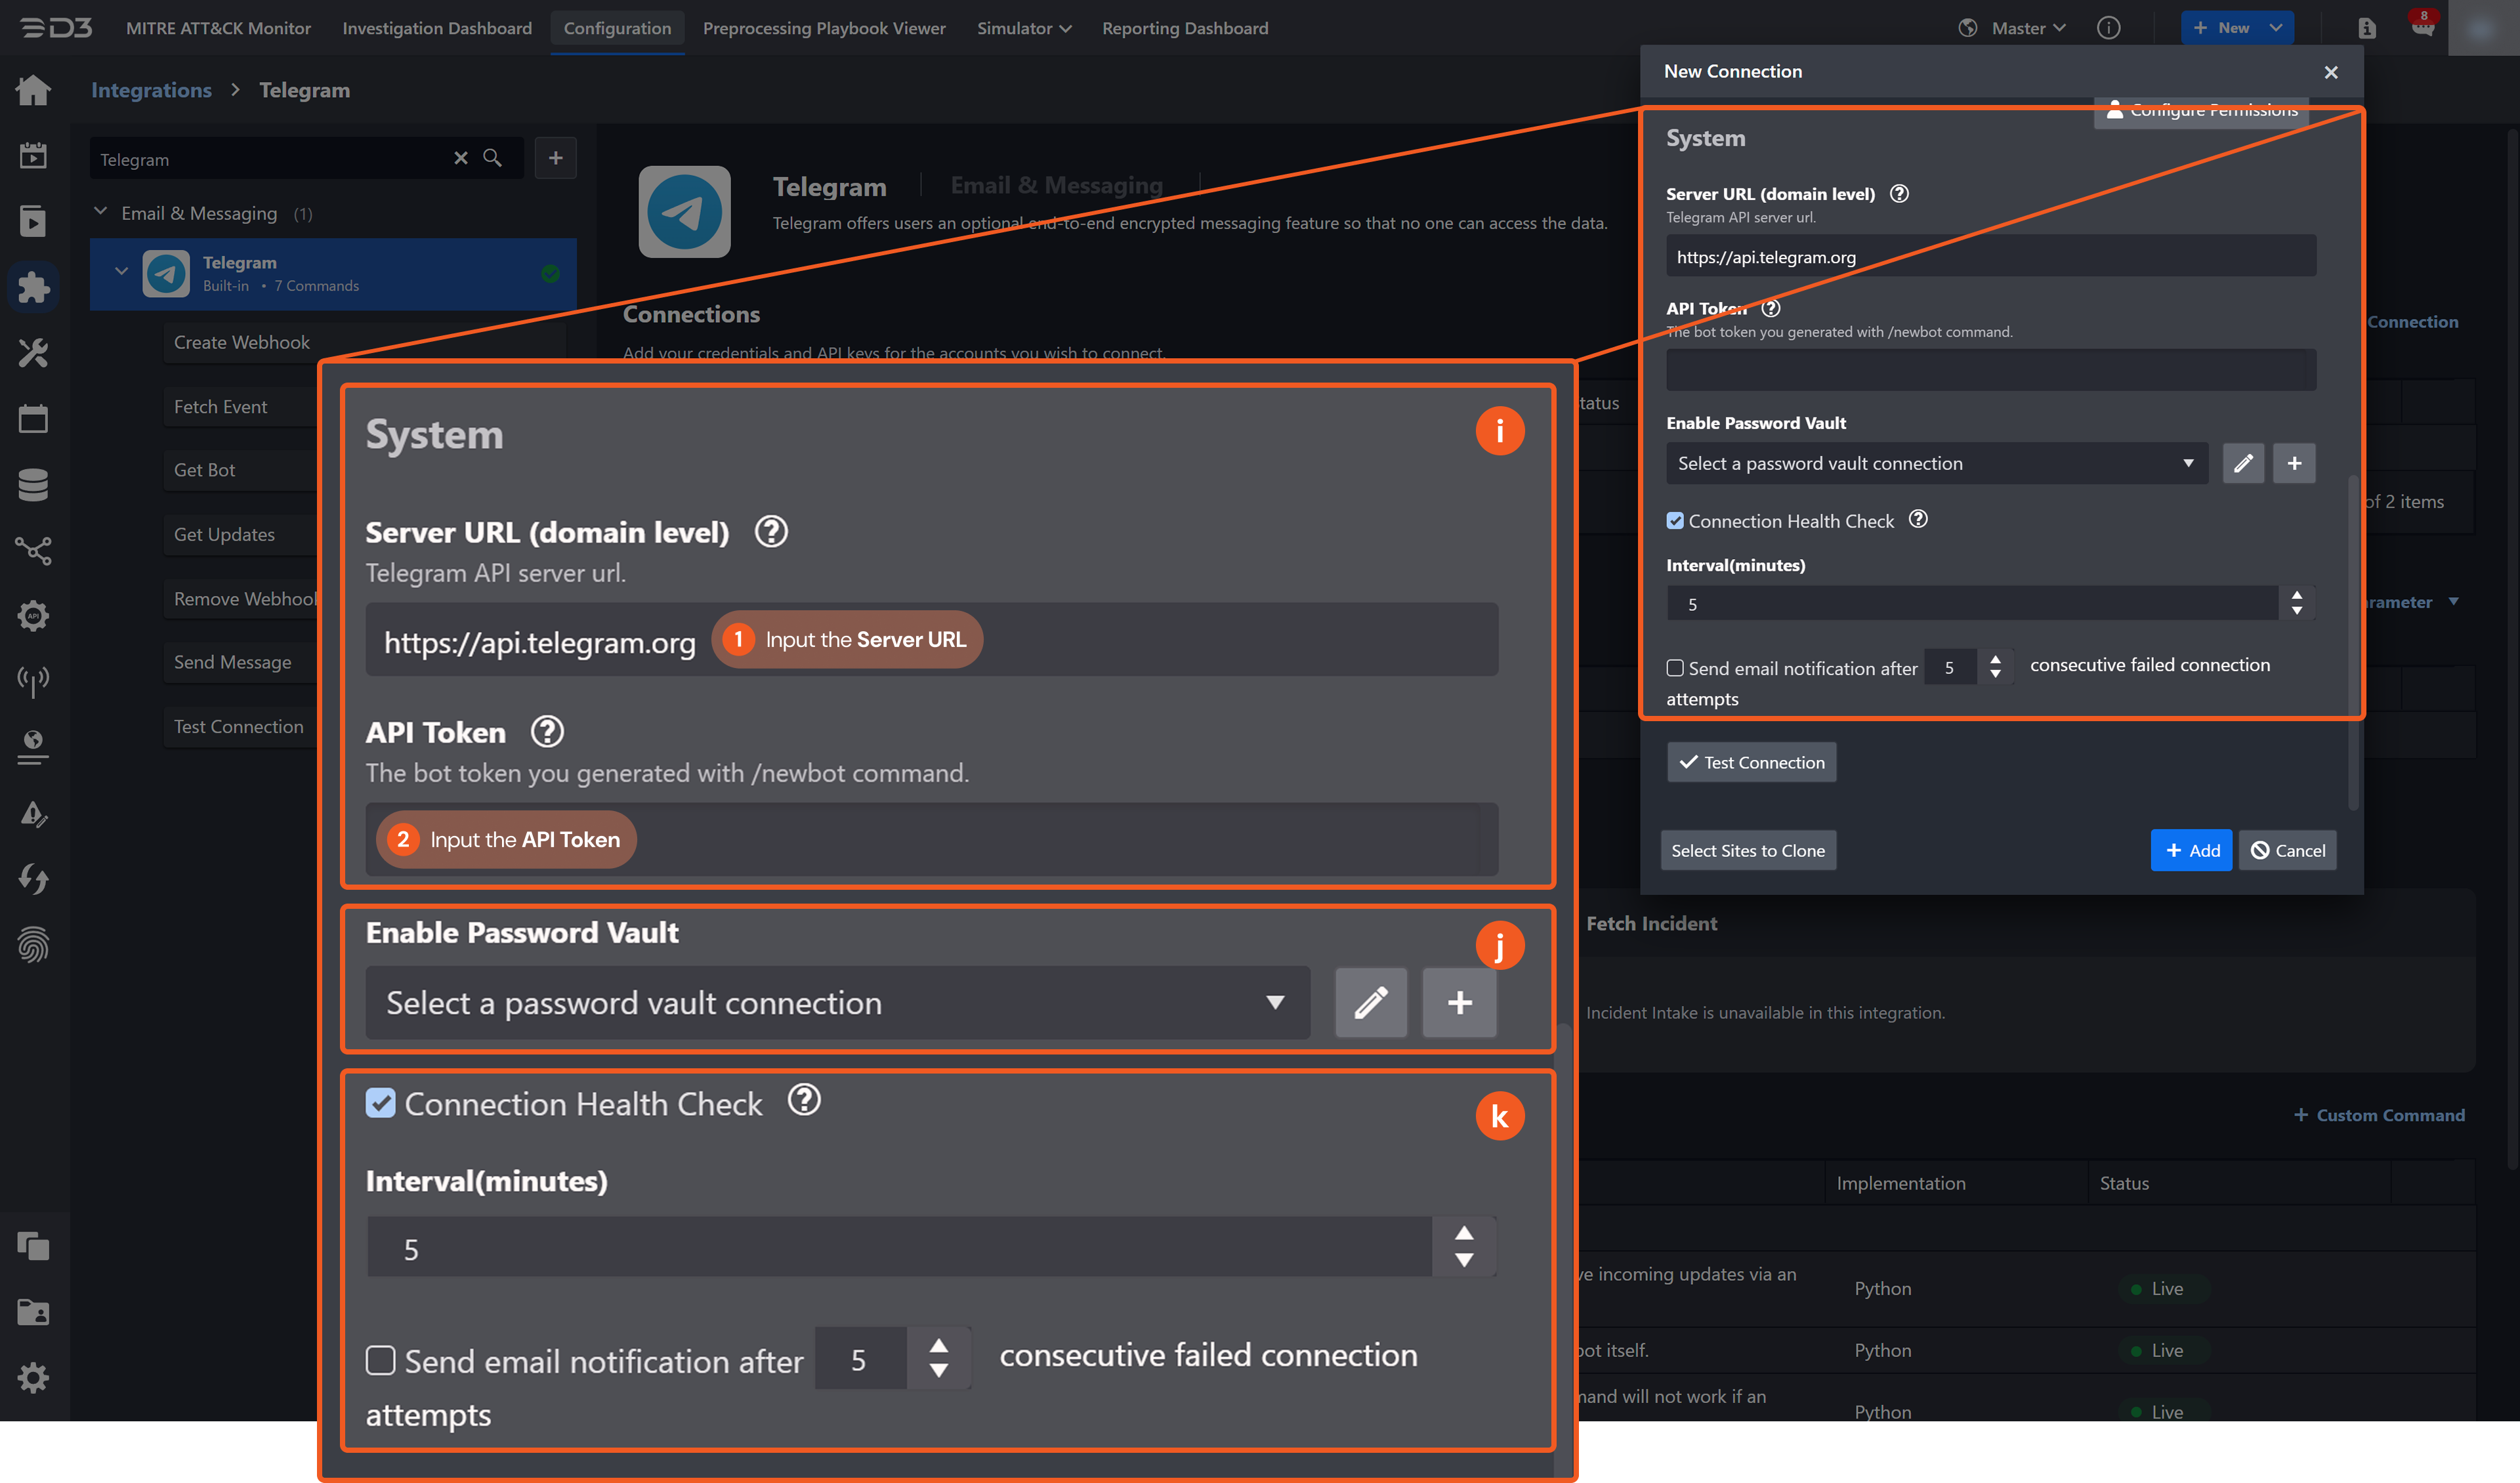Click the Server URL help question mark
The width and height of the screenshot is (2520, 1483).
coord(1899,194)
